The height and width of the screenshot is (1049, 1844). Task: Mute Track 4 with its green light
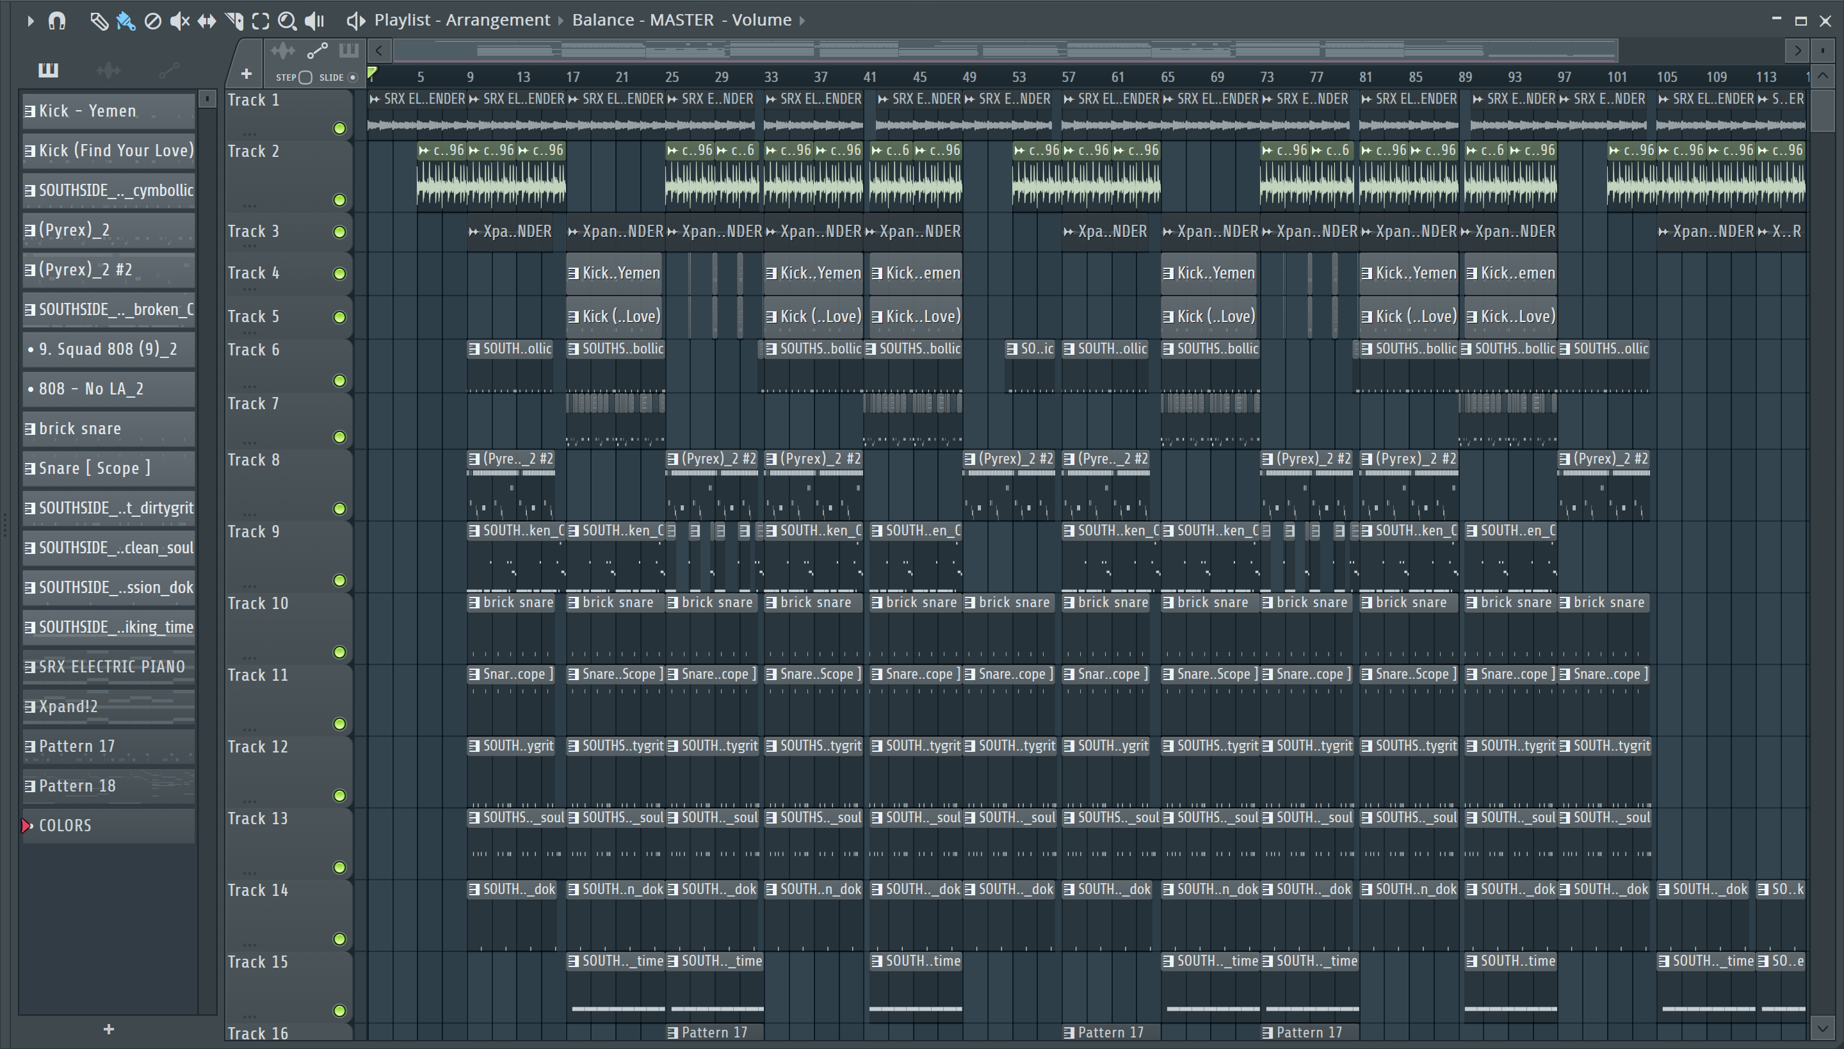click(339, 274)
